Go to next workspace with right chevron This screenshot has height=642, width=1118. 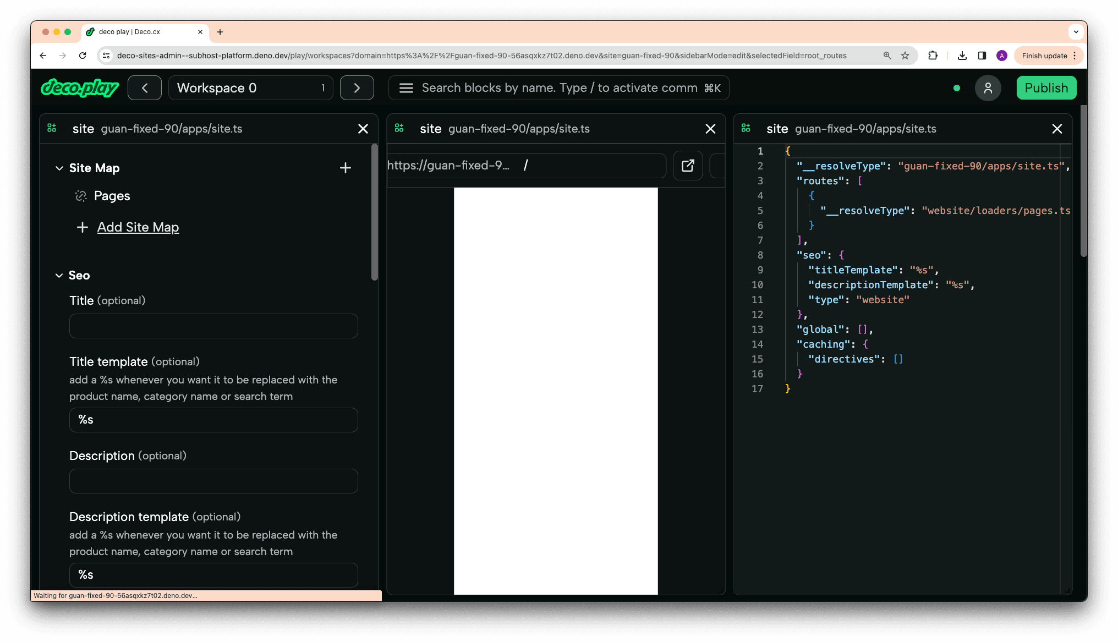tap(357, 88)
